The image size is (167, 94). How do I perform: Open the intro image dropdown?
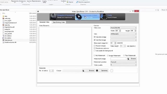tap(123, 37)
